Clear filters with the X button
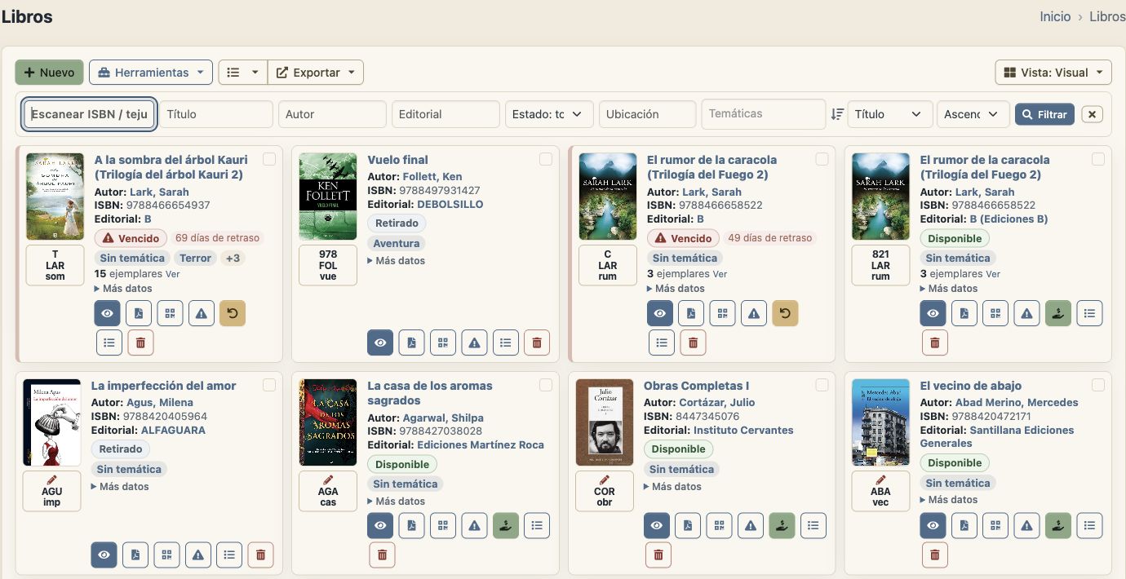 click(1093, 114)
